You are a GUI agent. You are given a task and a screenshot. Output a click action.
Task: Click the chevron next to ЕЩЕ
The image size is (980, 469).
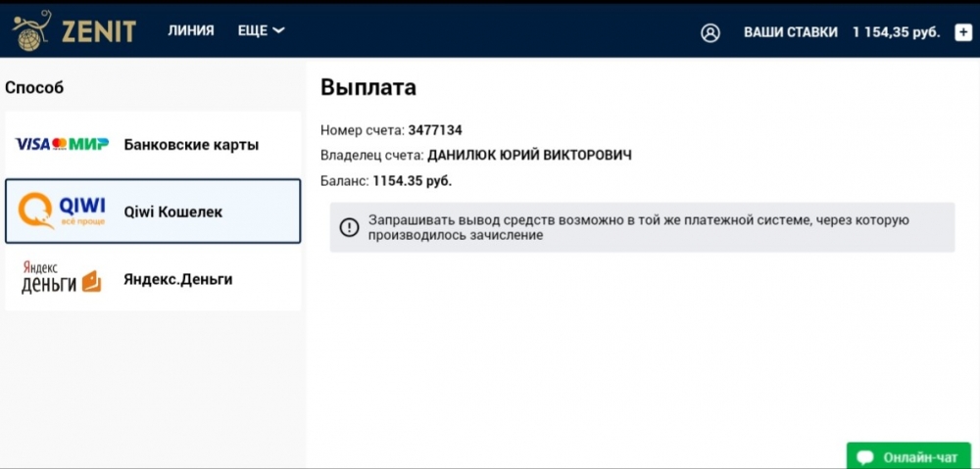point(279,31)
